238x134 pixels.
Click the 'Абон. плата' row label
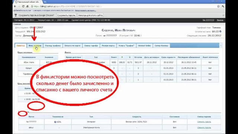click(x=29, y=62)
